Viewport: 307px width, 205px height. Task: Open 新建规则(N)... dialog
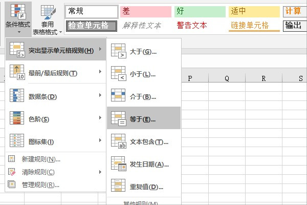(x=41, y=159)
